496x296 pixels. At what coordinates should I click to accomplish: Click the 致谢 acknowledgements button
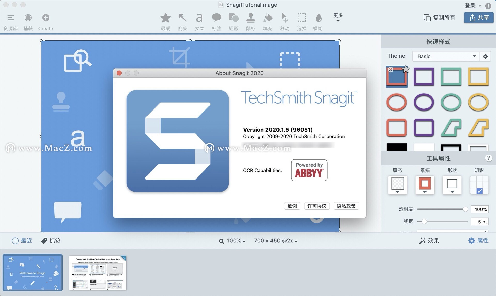click(x=292, y=206)
